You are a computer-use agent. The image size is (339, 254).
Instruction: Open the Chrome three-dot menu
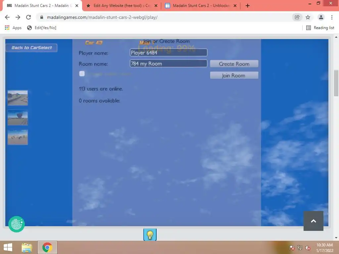click(332, 17)
